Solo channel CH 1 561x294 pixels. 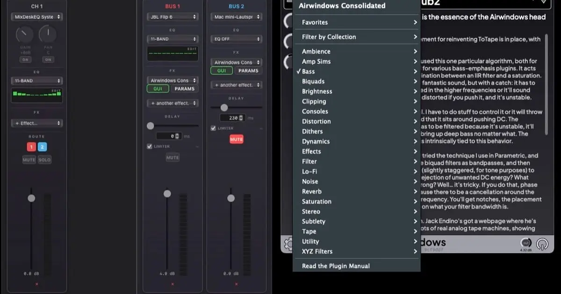click(44, 160)
